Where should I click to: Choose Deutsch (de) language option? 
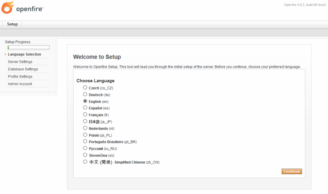click(x=85, y=94)
